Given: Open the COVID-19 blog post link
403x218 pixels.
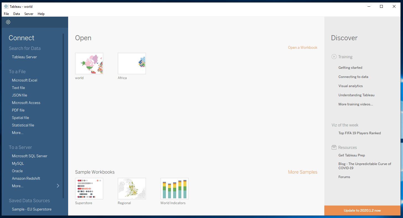Looking at the screenshot, I should [x=365, y=166].
